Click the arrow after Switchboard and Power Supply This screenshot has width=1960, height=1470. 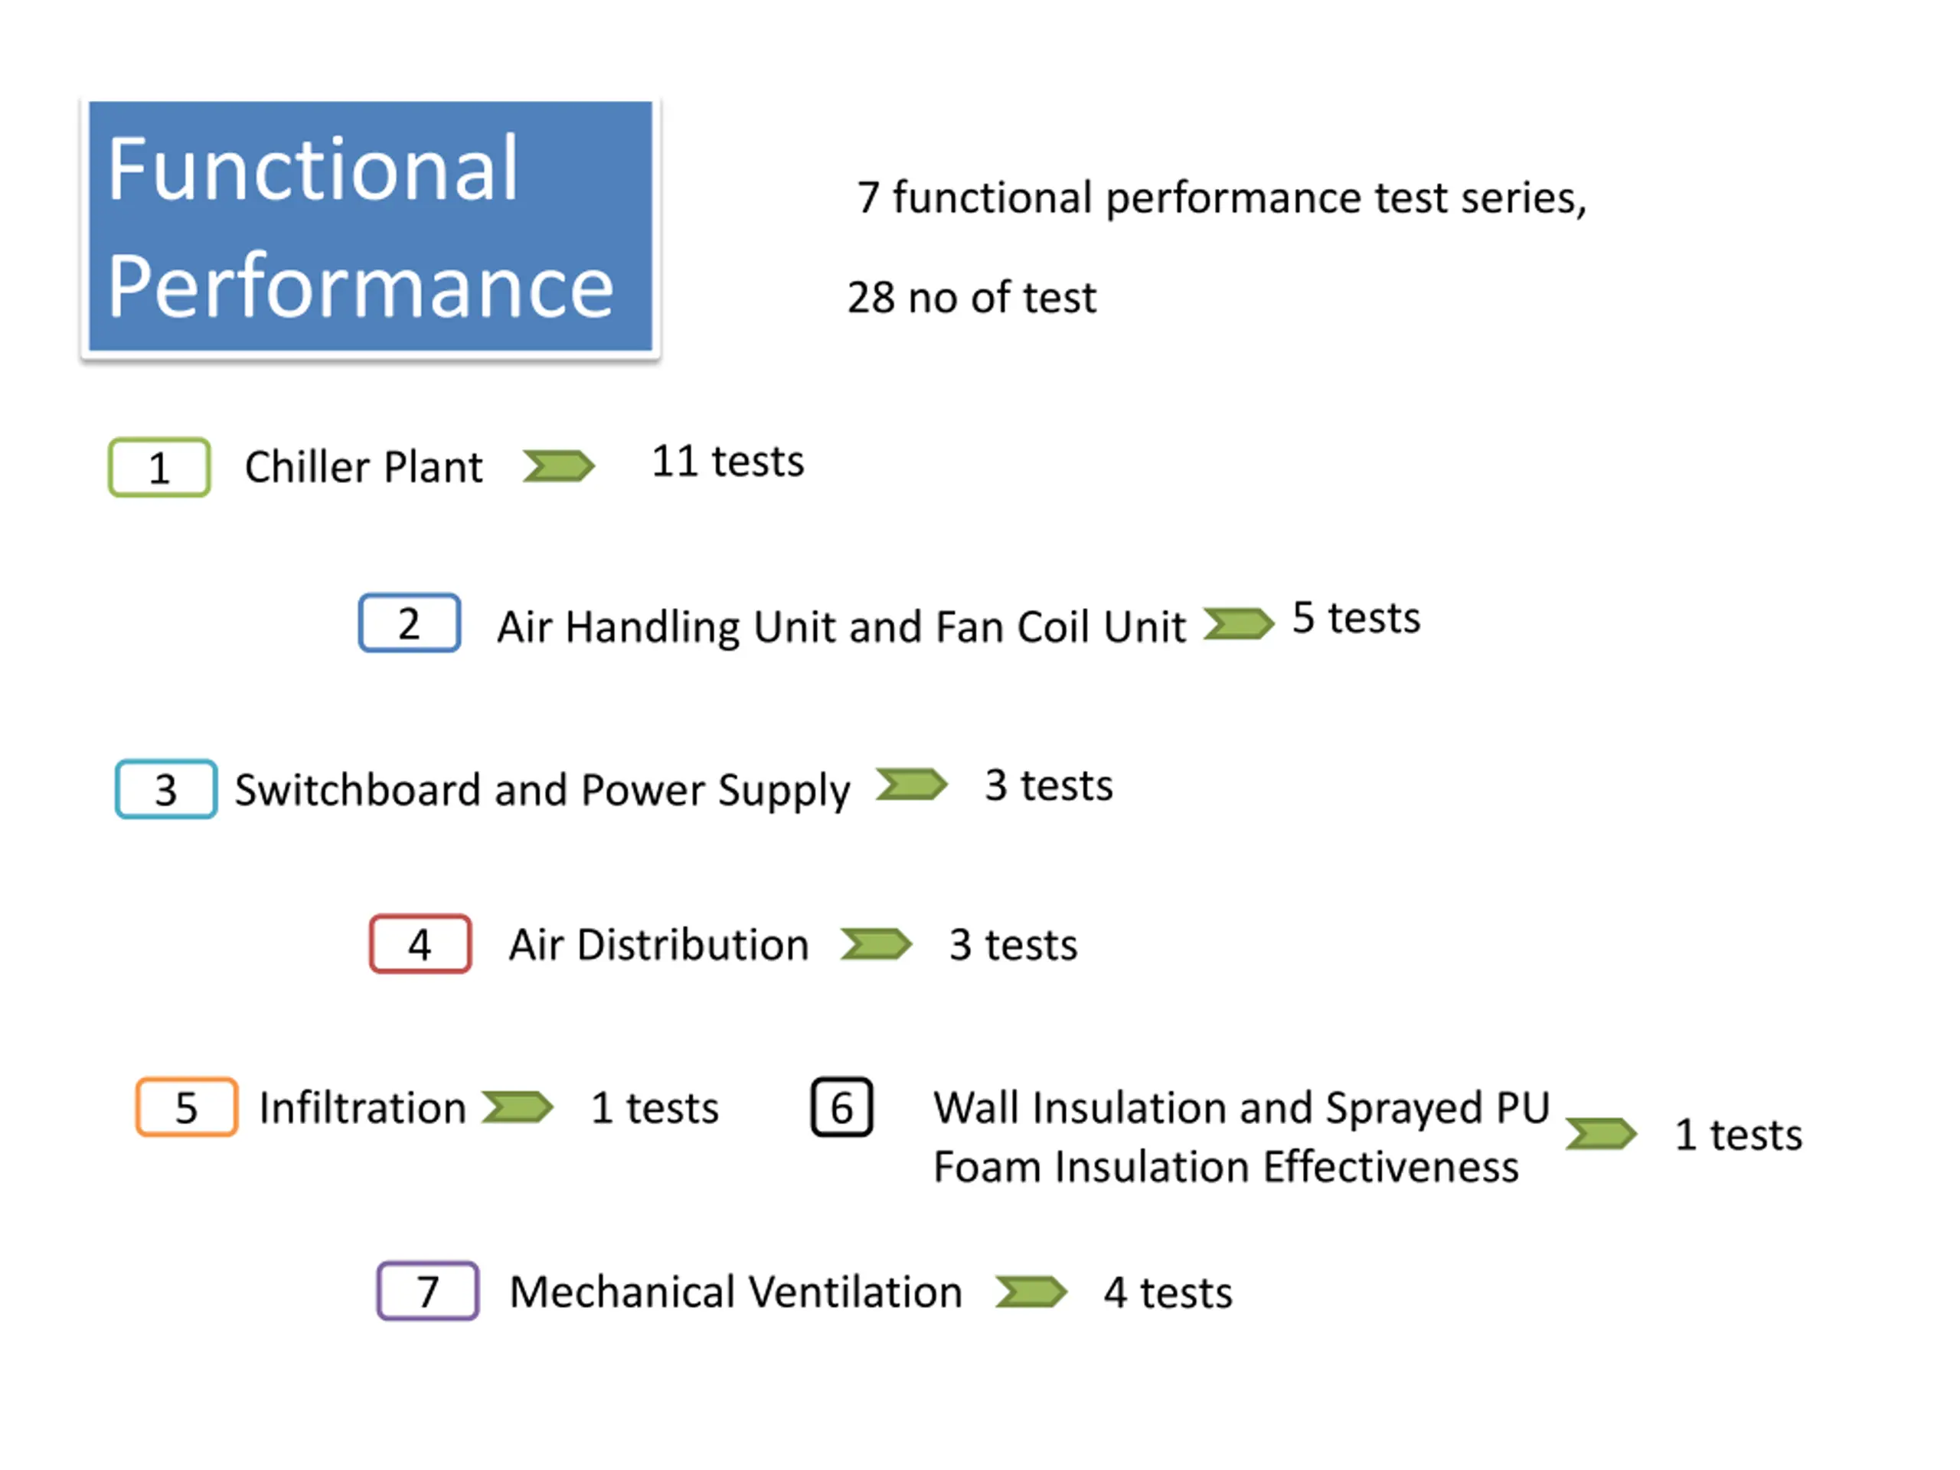pyautogui.click(x=911, y=783)
